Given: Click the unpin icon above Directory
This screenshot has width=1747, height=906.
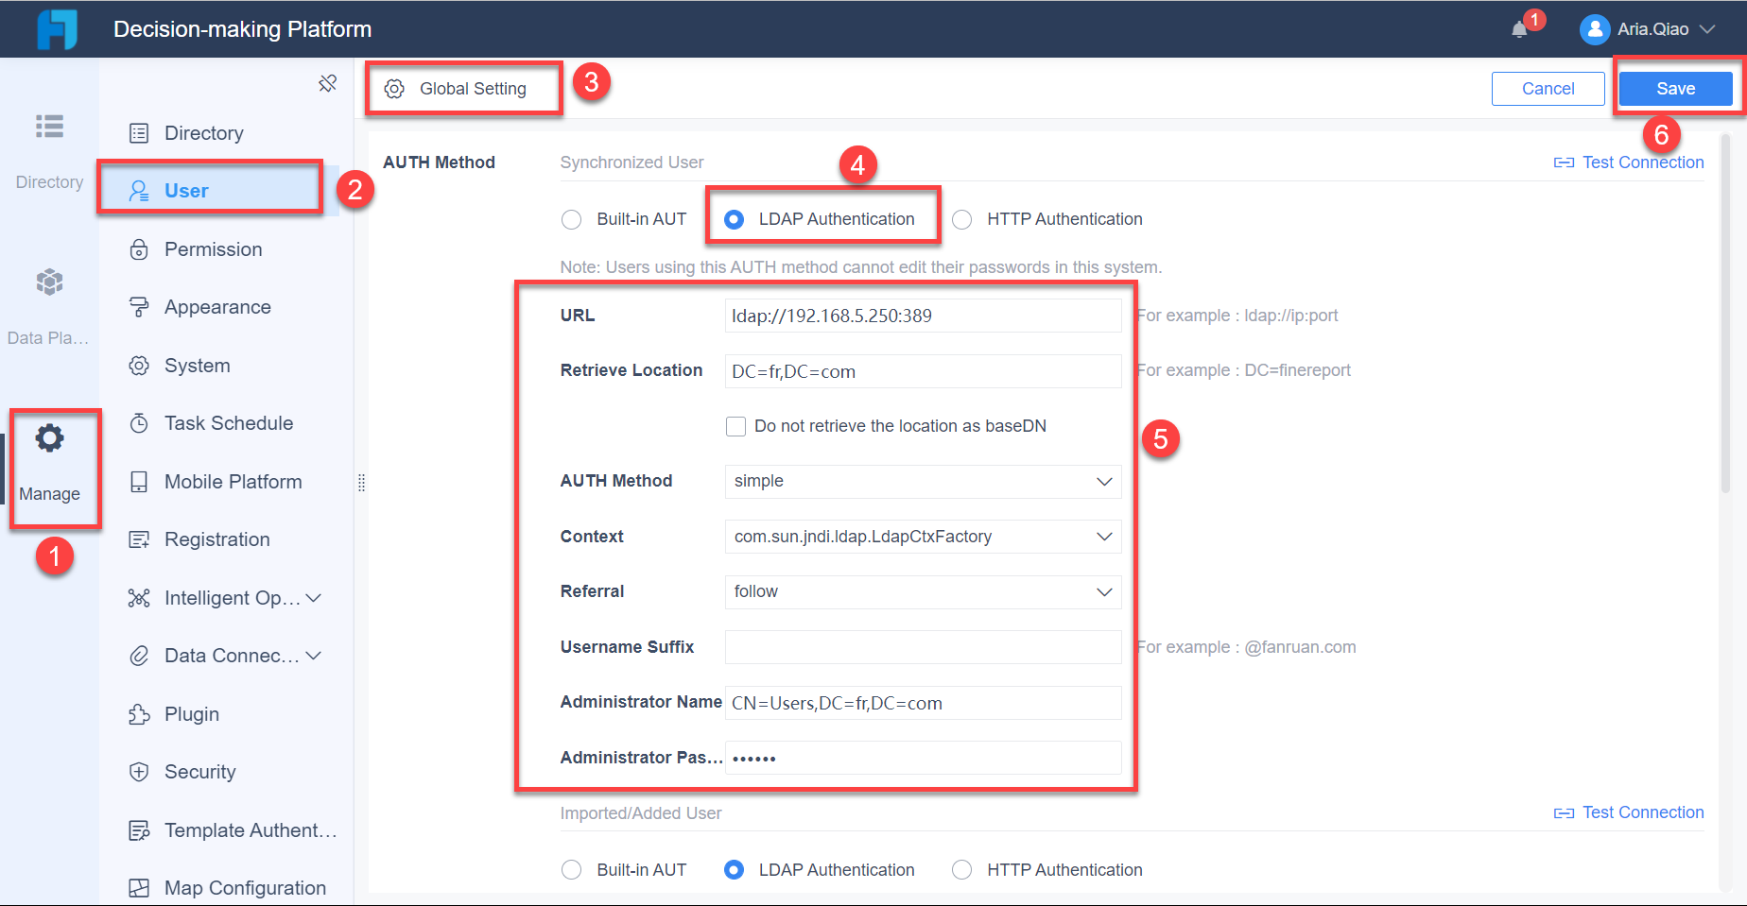Looking at the screenshot, I should click(x=327, y=83).
